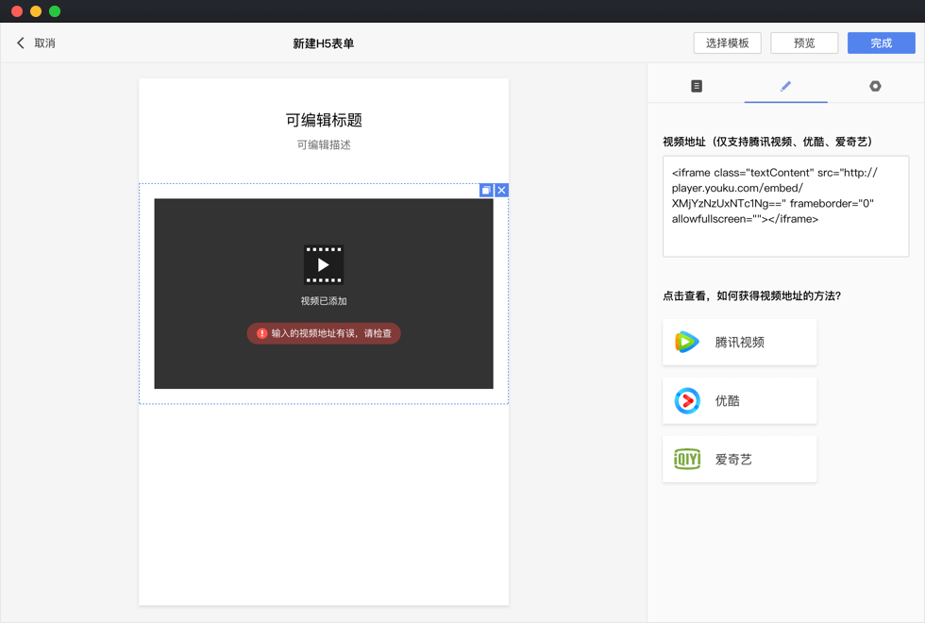Click the 预览 preview button

804,43
